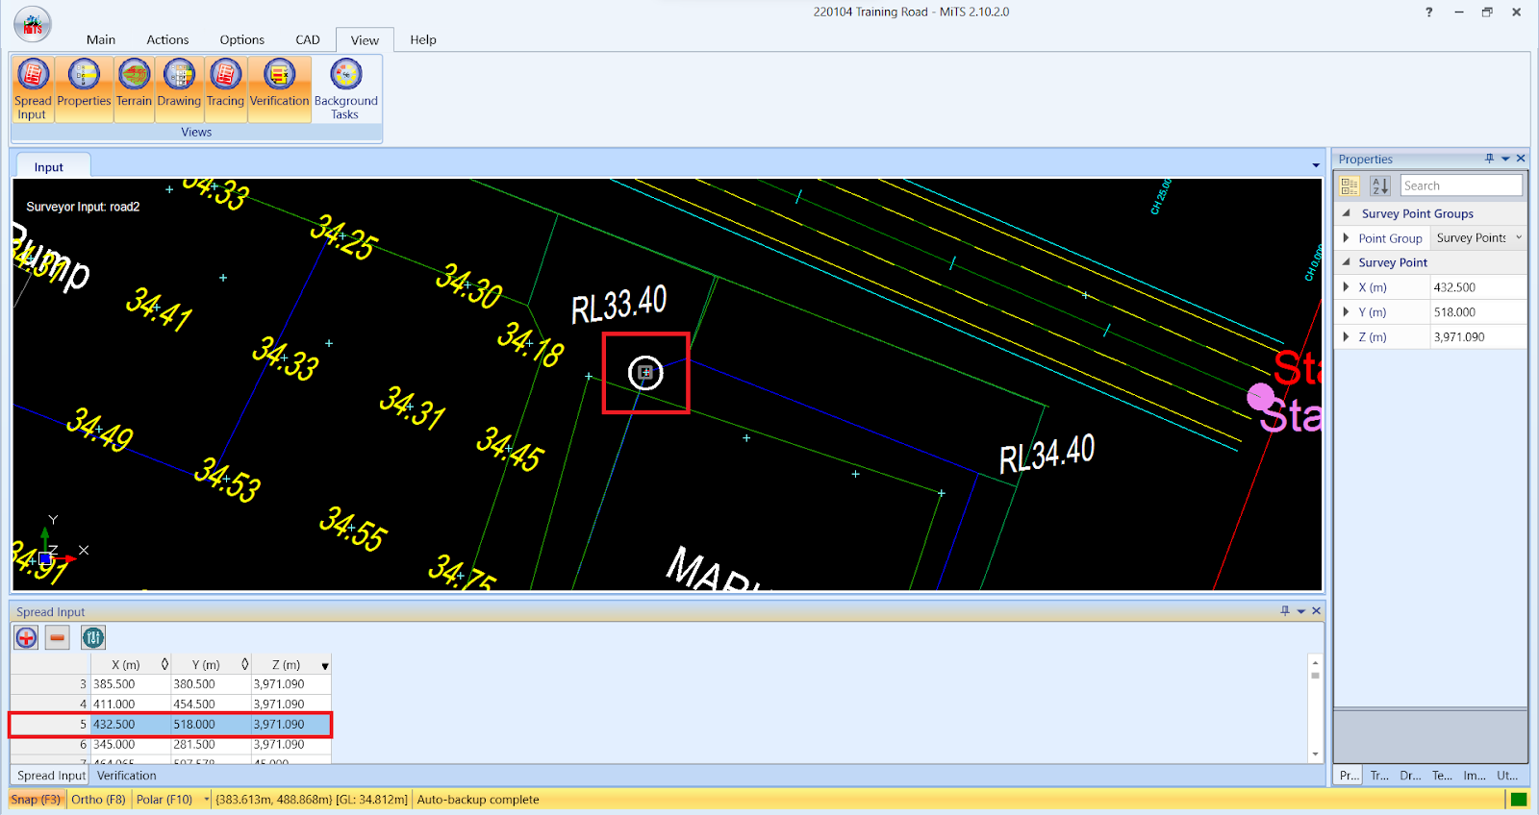Open the Polar options dropdown arrow
The height and width of the screenshot is (815, 1539).
coord(207,800)
